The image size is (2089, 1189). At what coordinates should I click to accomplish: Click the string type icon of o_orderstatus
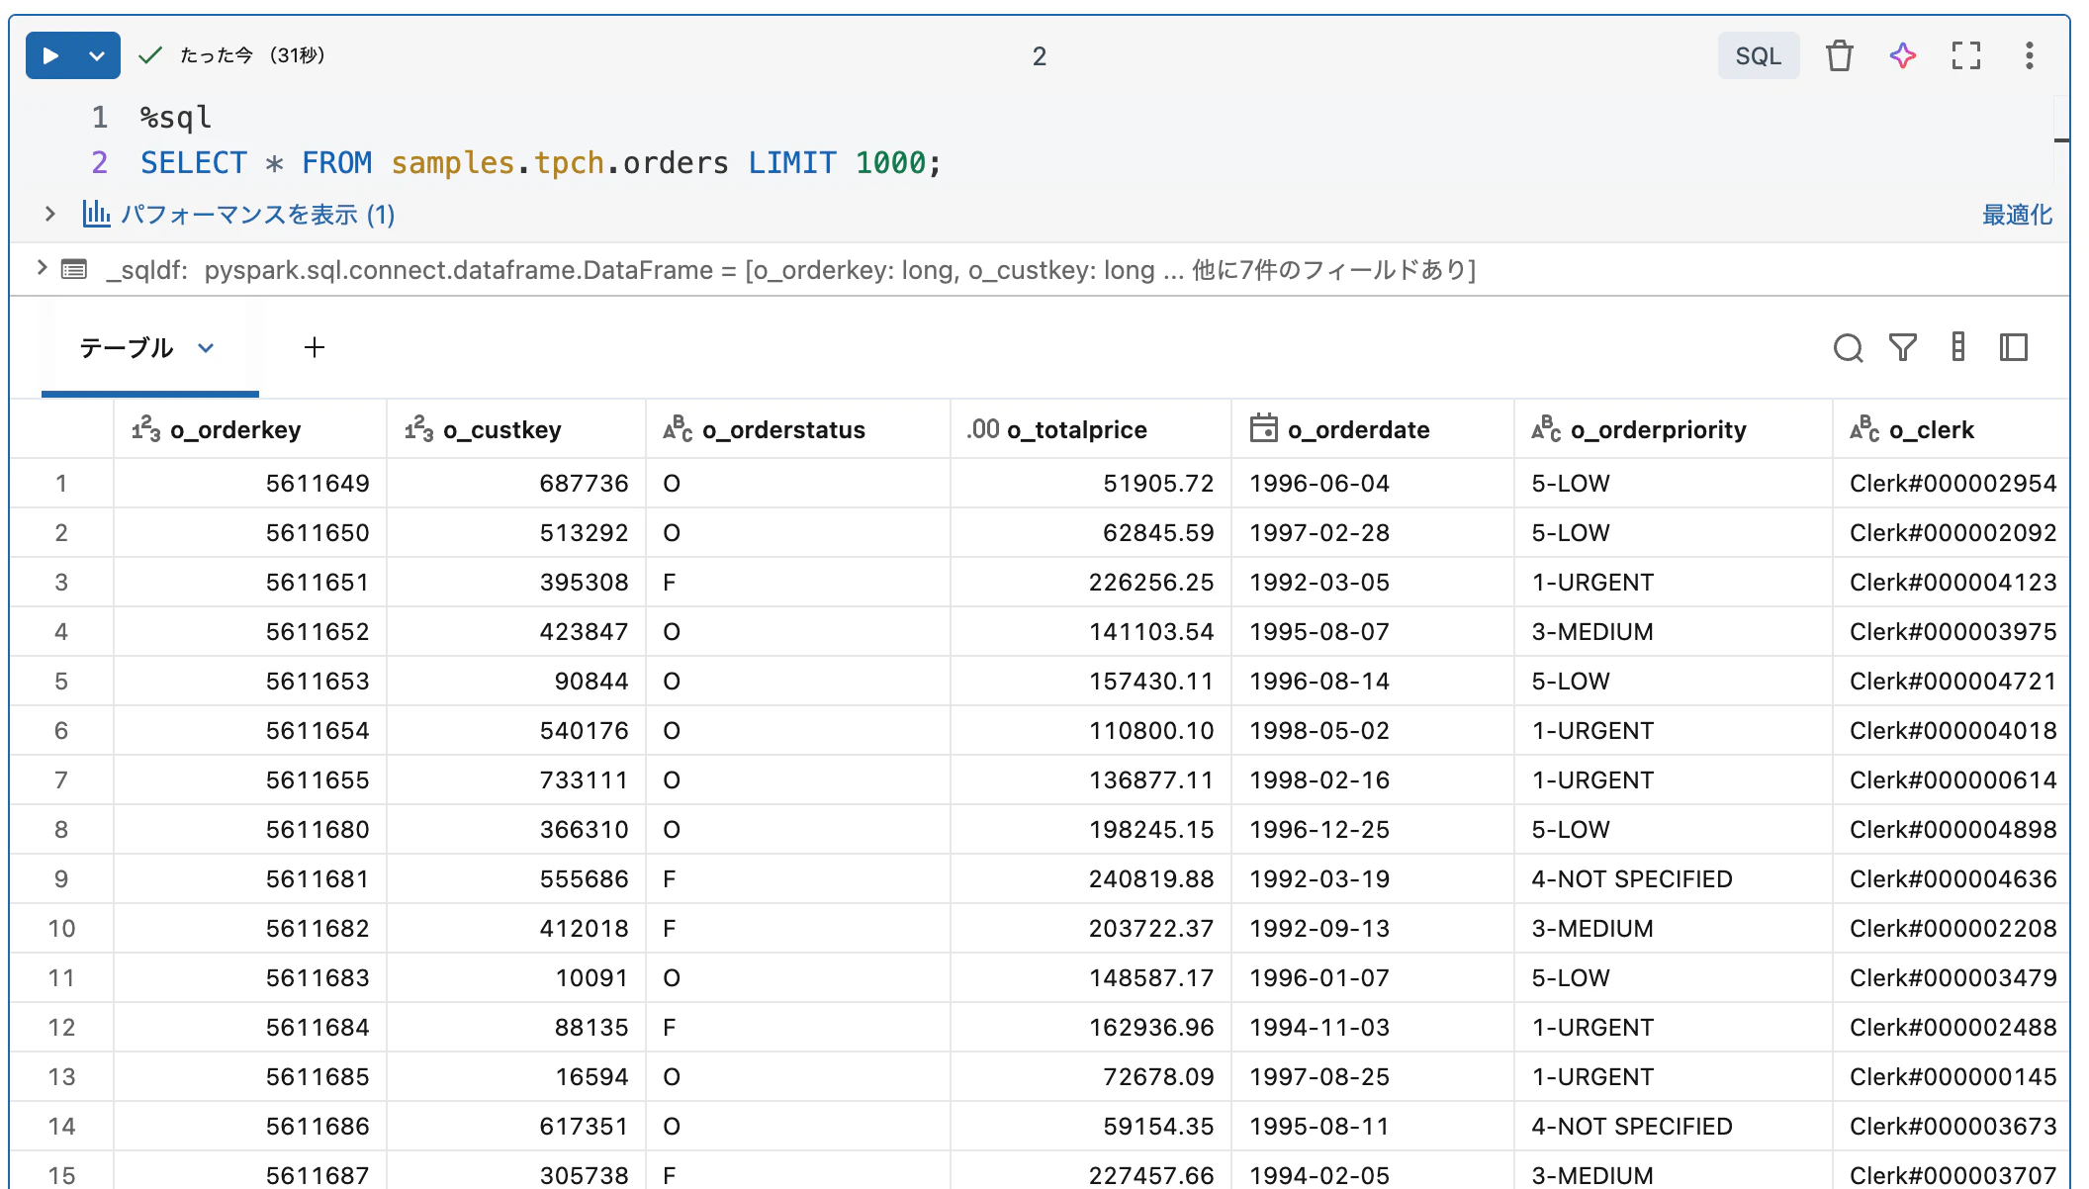678,429
